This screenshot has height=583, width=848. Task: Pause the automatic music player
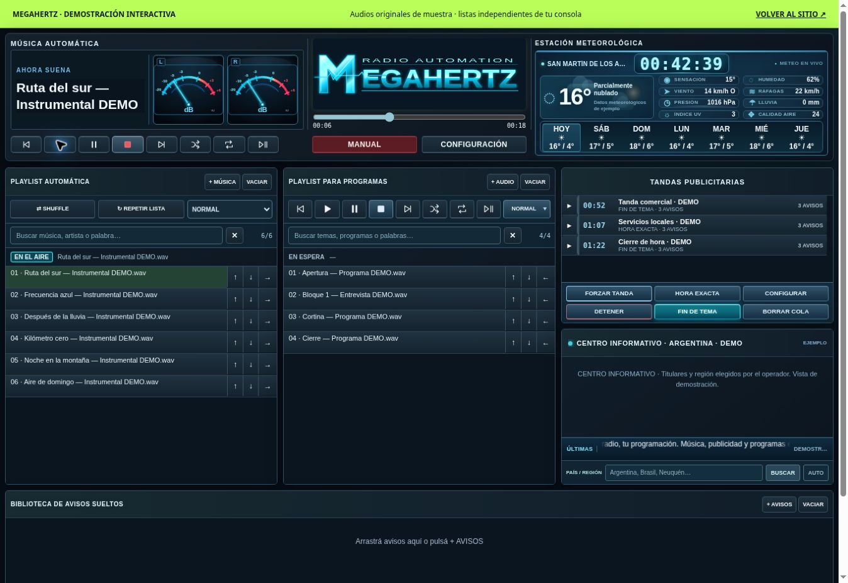pos(94,145)
